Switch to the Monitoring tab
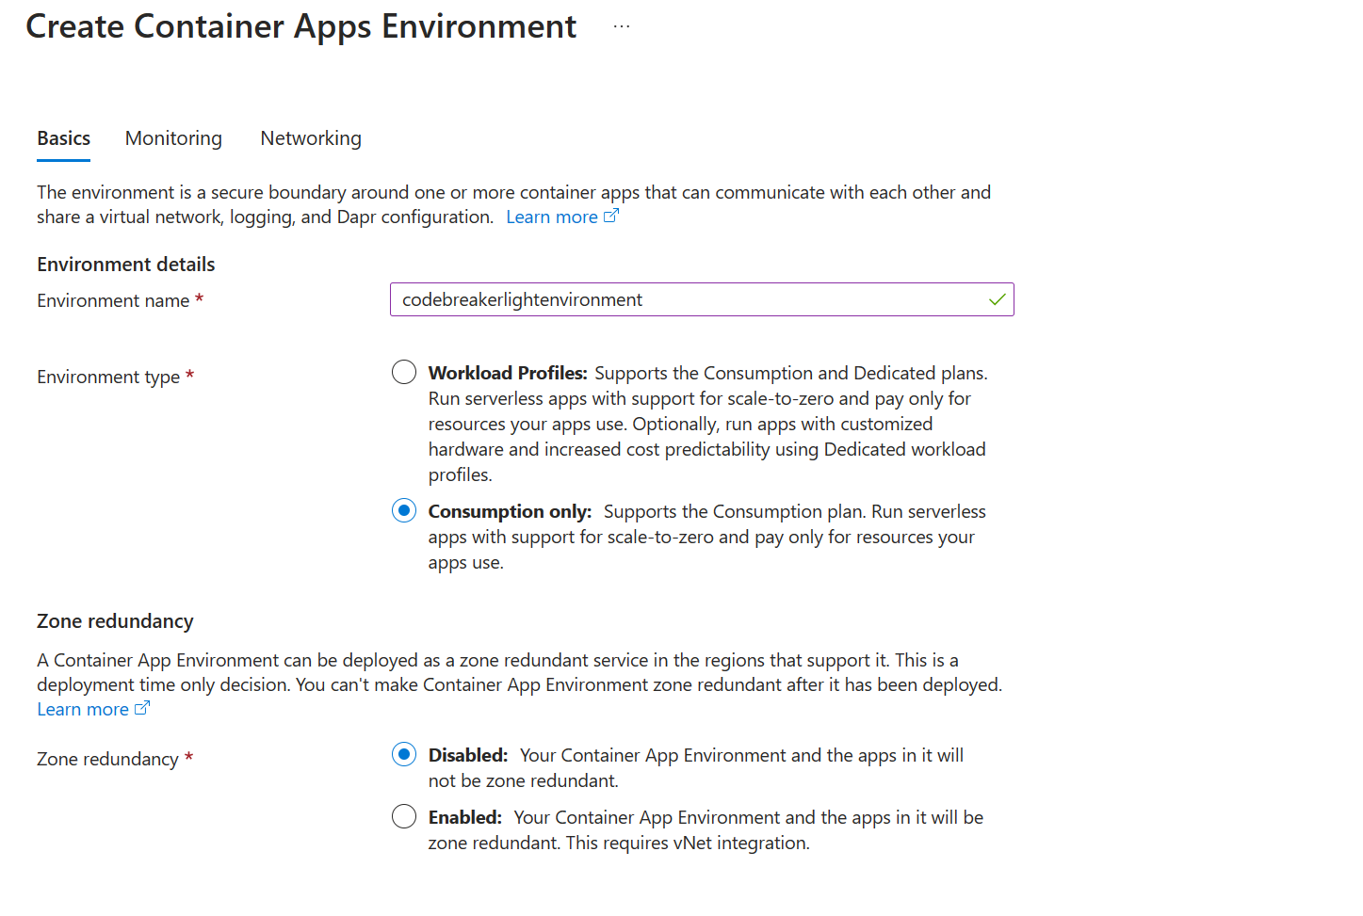Image resolution: width=1363 pixels, height=916 pixels. pyautogui.click(x=172, y=137)
